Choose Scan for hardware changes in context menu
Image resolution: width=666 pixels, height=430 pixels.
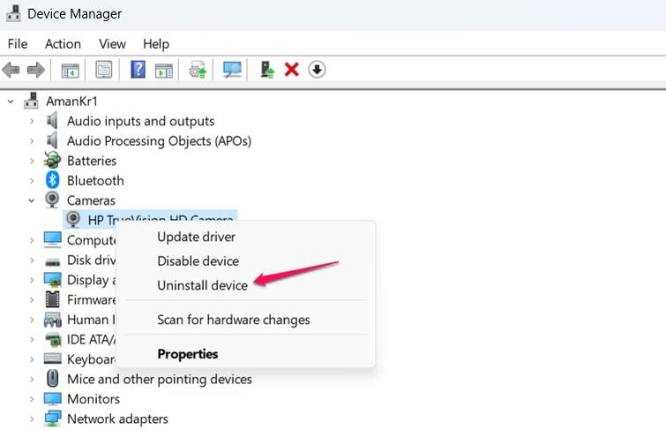tap(234, 320)
